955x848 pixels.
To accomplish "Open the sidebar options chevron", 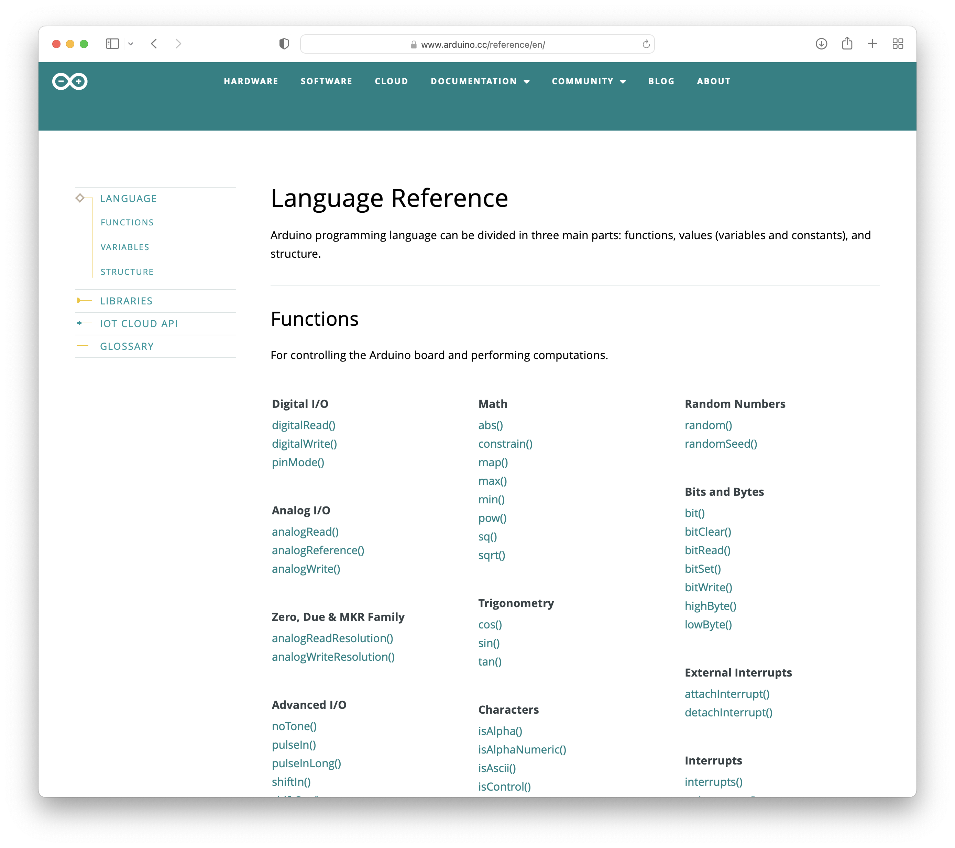I will [131, 44].
